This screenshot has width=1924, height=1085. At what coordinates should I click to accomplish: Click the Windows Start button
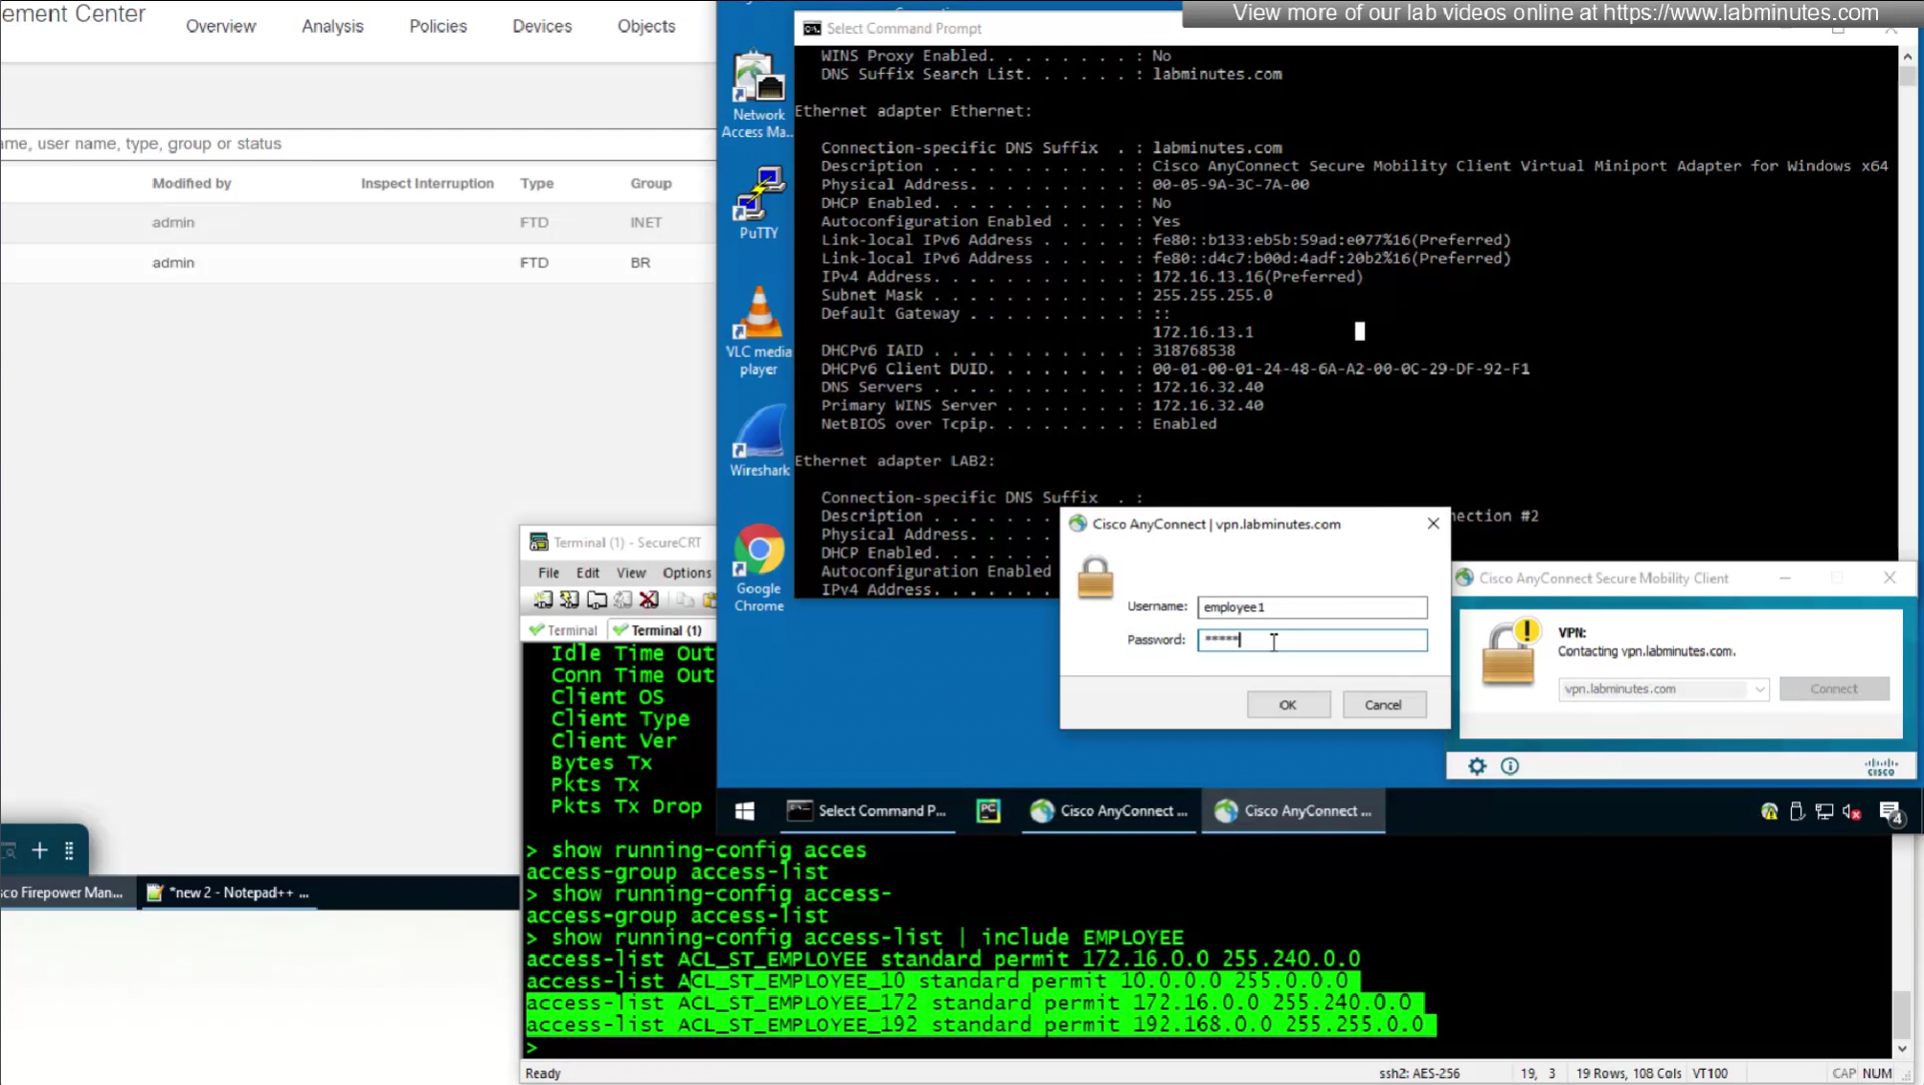(x=744, y=811)
